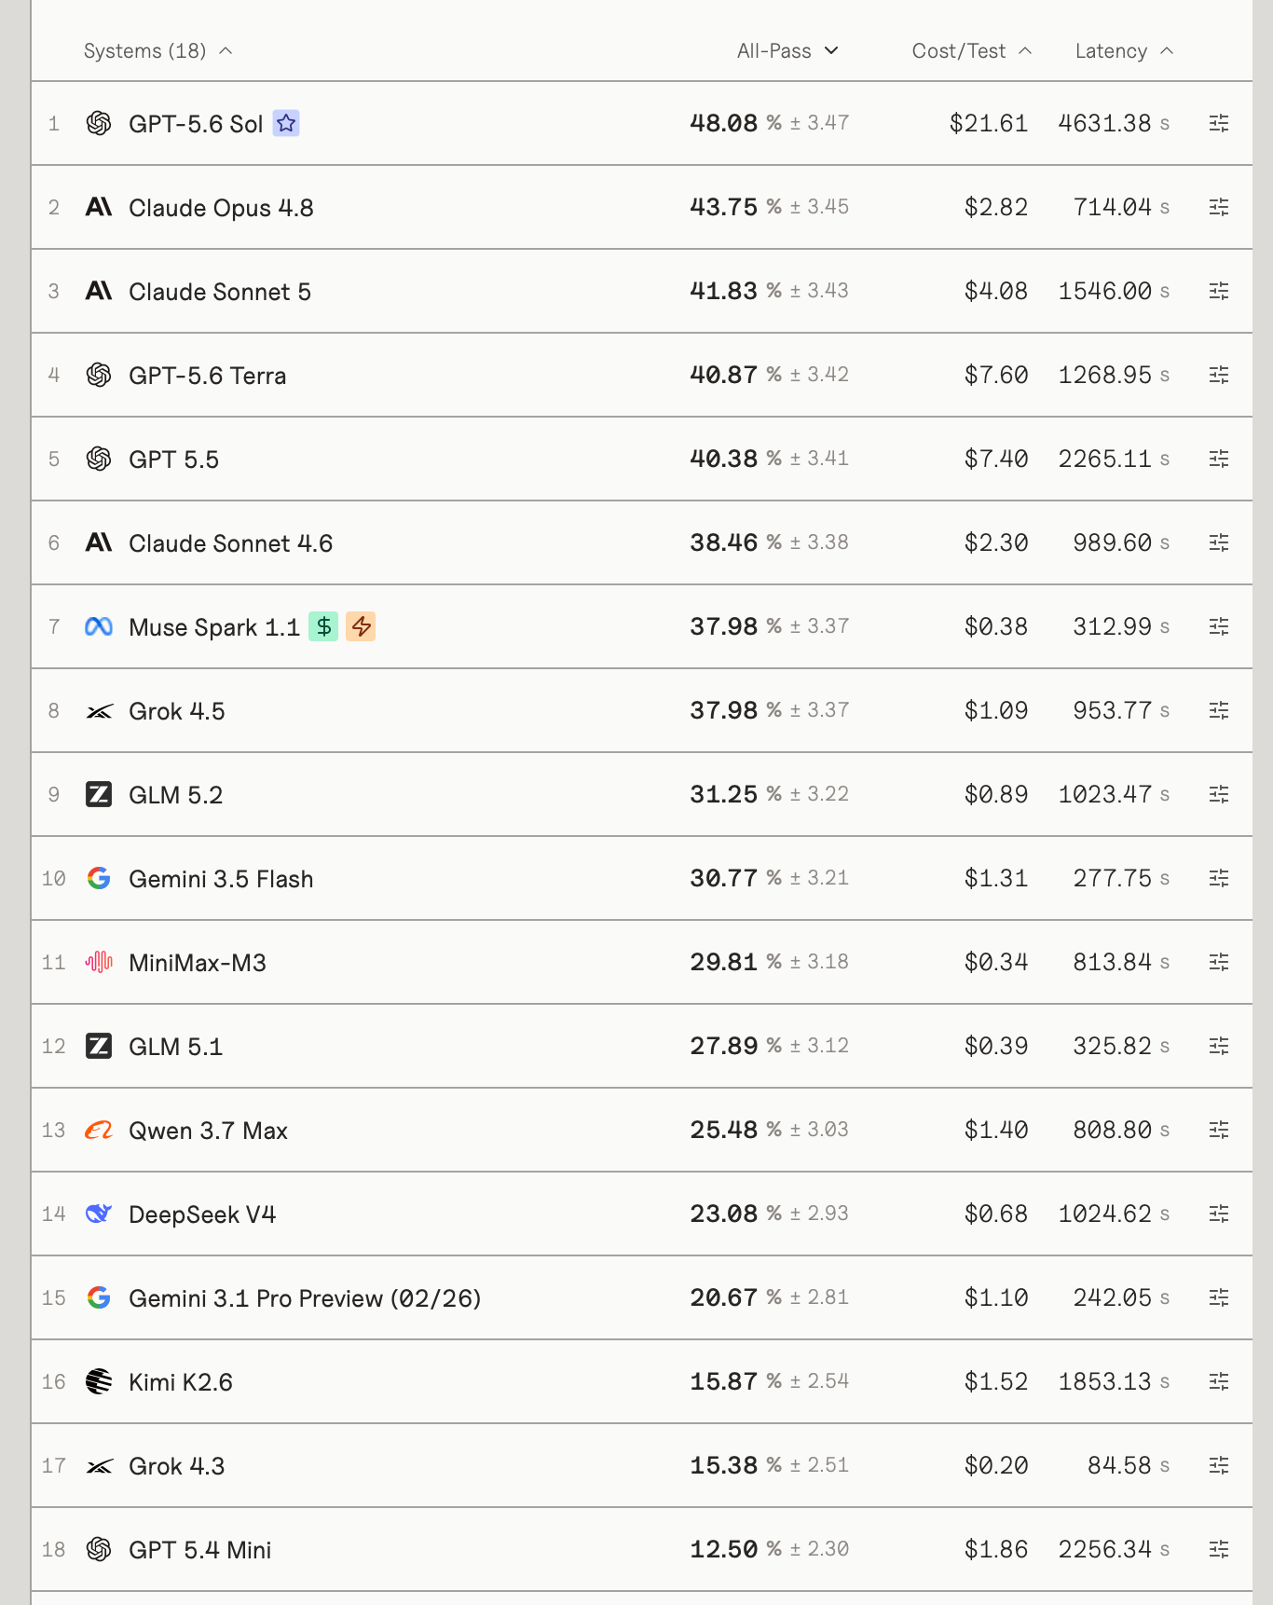Click the Kimi K2.6 logo icon

99,1381
